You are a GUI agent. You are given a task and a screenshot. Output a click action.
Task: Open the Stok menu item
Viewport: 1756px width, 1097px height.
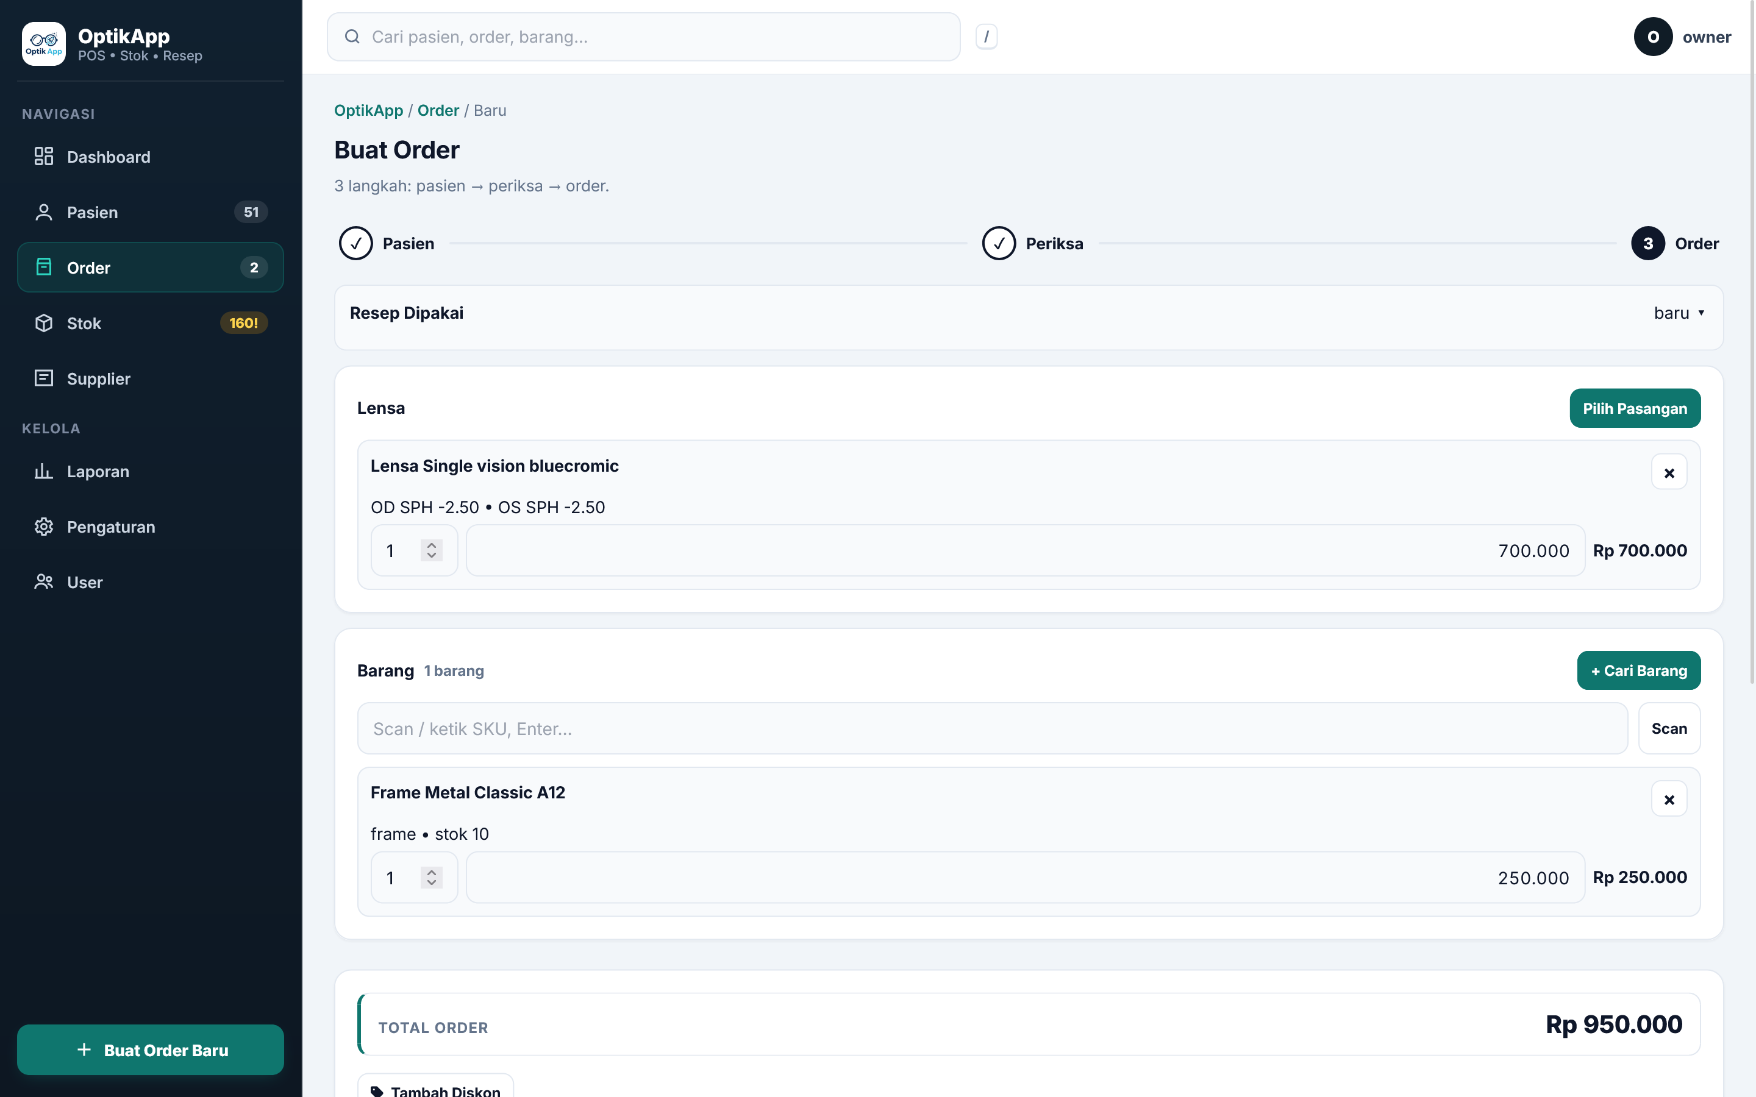150,323
